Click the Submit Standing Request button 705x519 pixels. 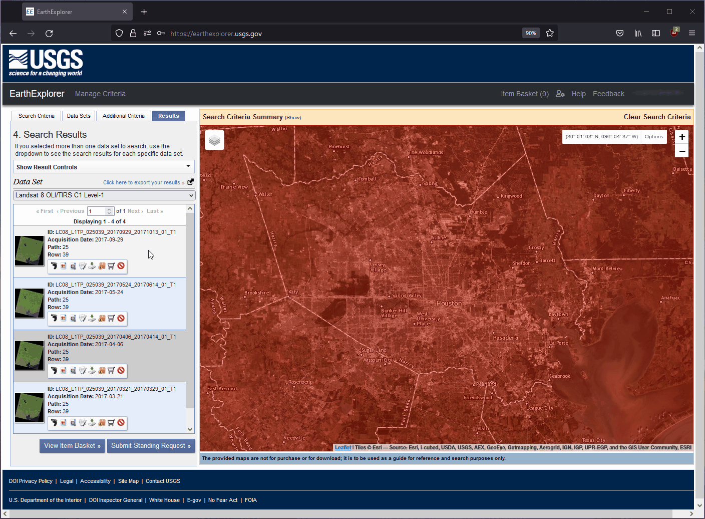tap(151, 445)
